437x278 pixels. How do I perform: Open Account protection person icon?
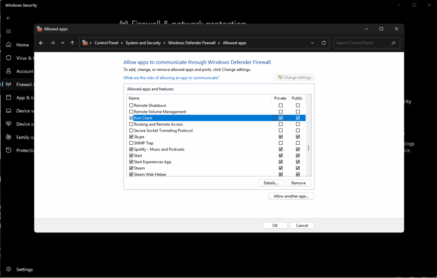[9, 71]
